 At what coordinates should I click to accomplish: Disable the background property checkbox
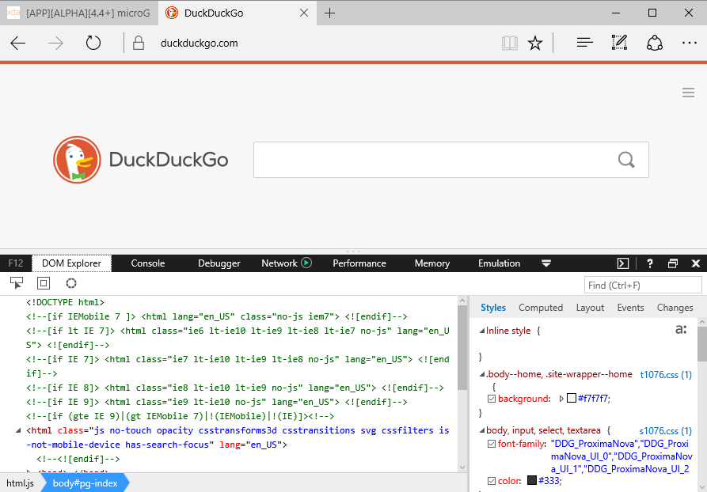point(492,398)
